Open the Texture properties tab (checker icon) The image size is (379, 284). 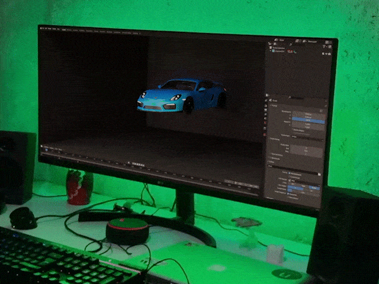coord(265,134)
